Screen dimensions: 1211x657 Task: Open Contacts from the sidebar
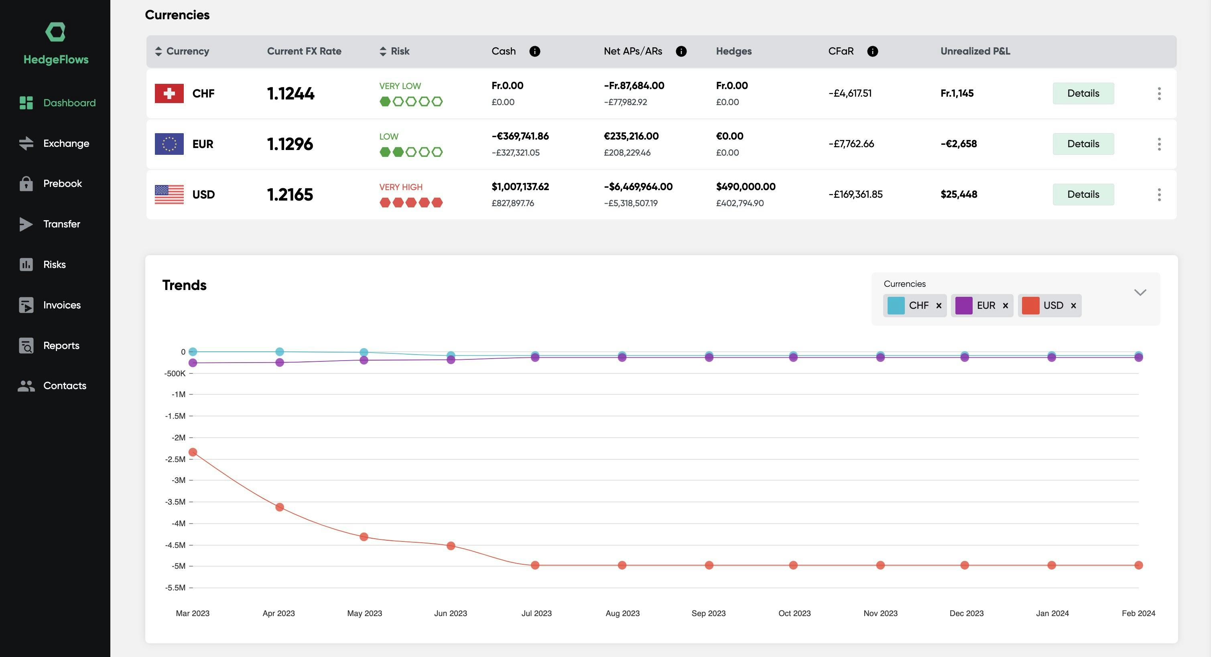[65, 386]
